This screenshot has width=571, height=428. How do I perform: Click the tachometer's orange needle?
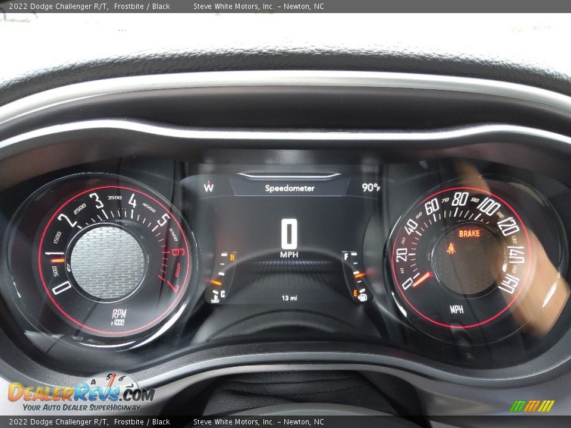57,260
